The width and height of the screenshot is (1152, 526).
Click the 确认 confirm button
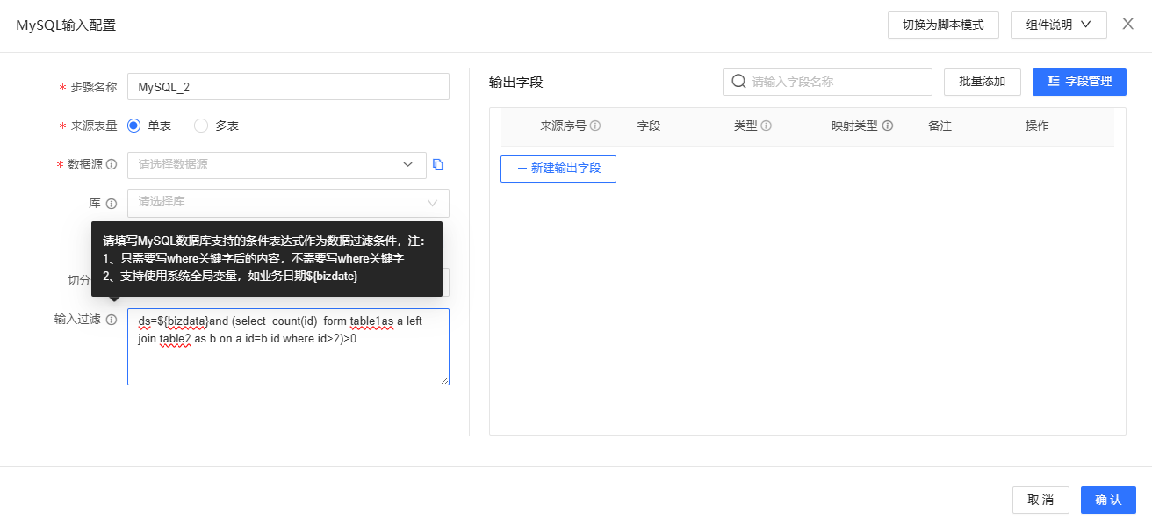point(1108,500)
